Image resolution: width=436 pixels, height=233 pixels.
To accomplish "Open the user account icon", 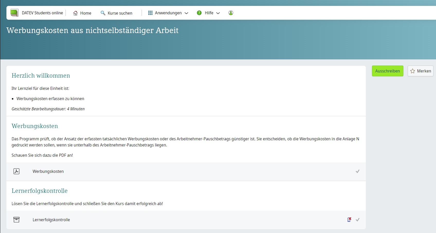I will point(231,13).
